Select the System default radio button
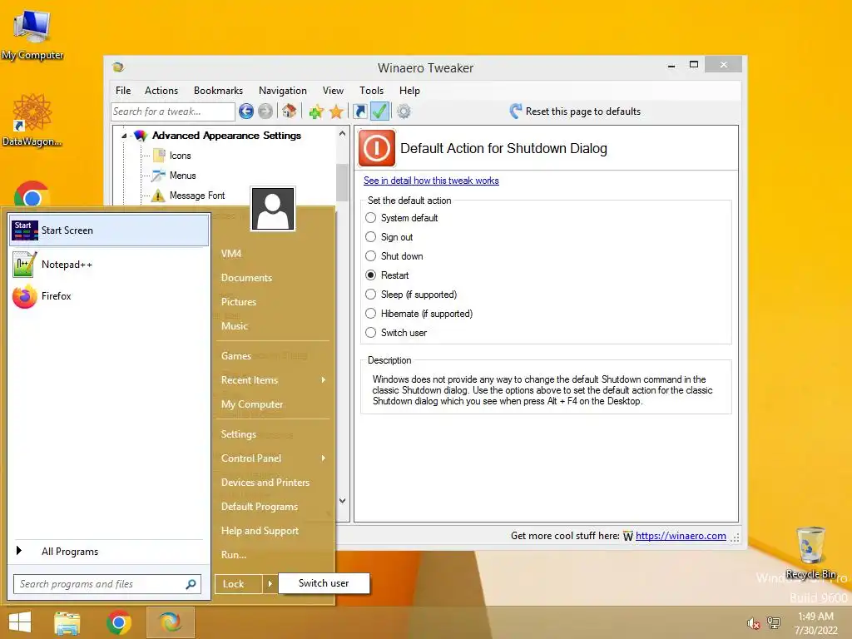 [x=370, y=218]
